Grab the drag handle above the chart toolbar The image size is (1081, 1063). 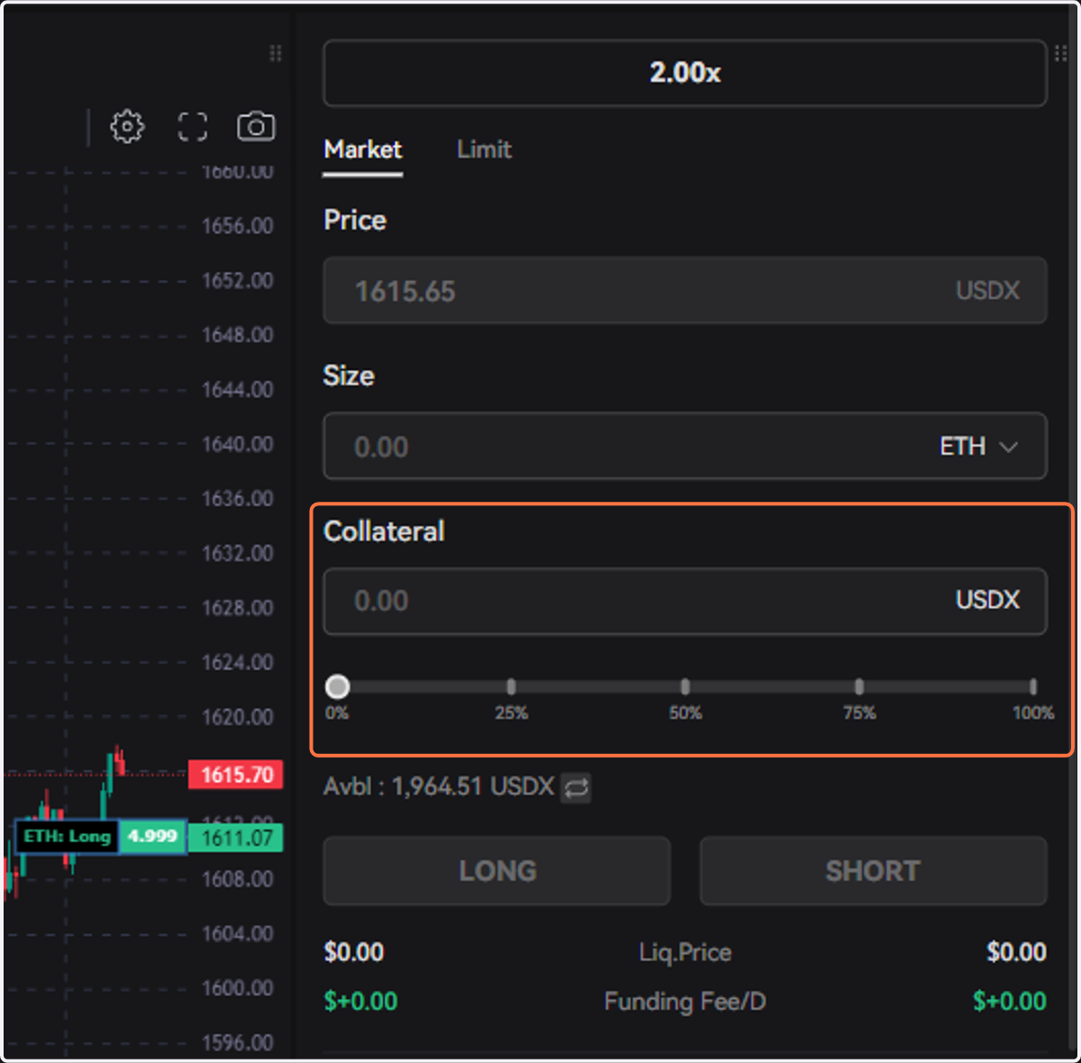point(276,53)
